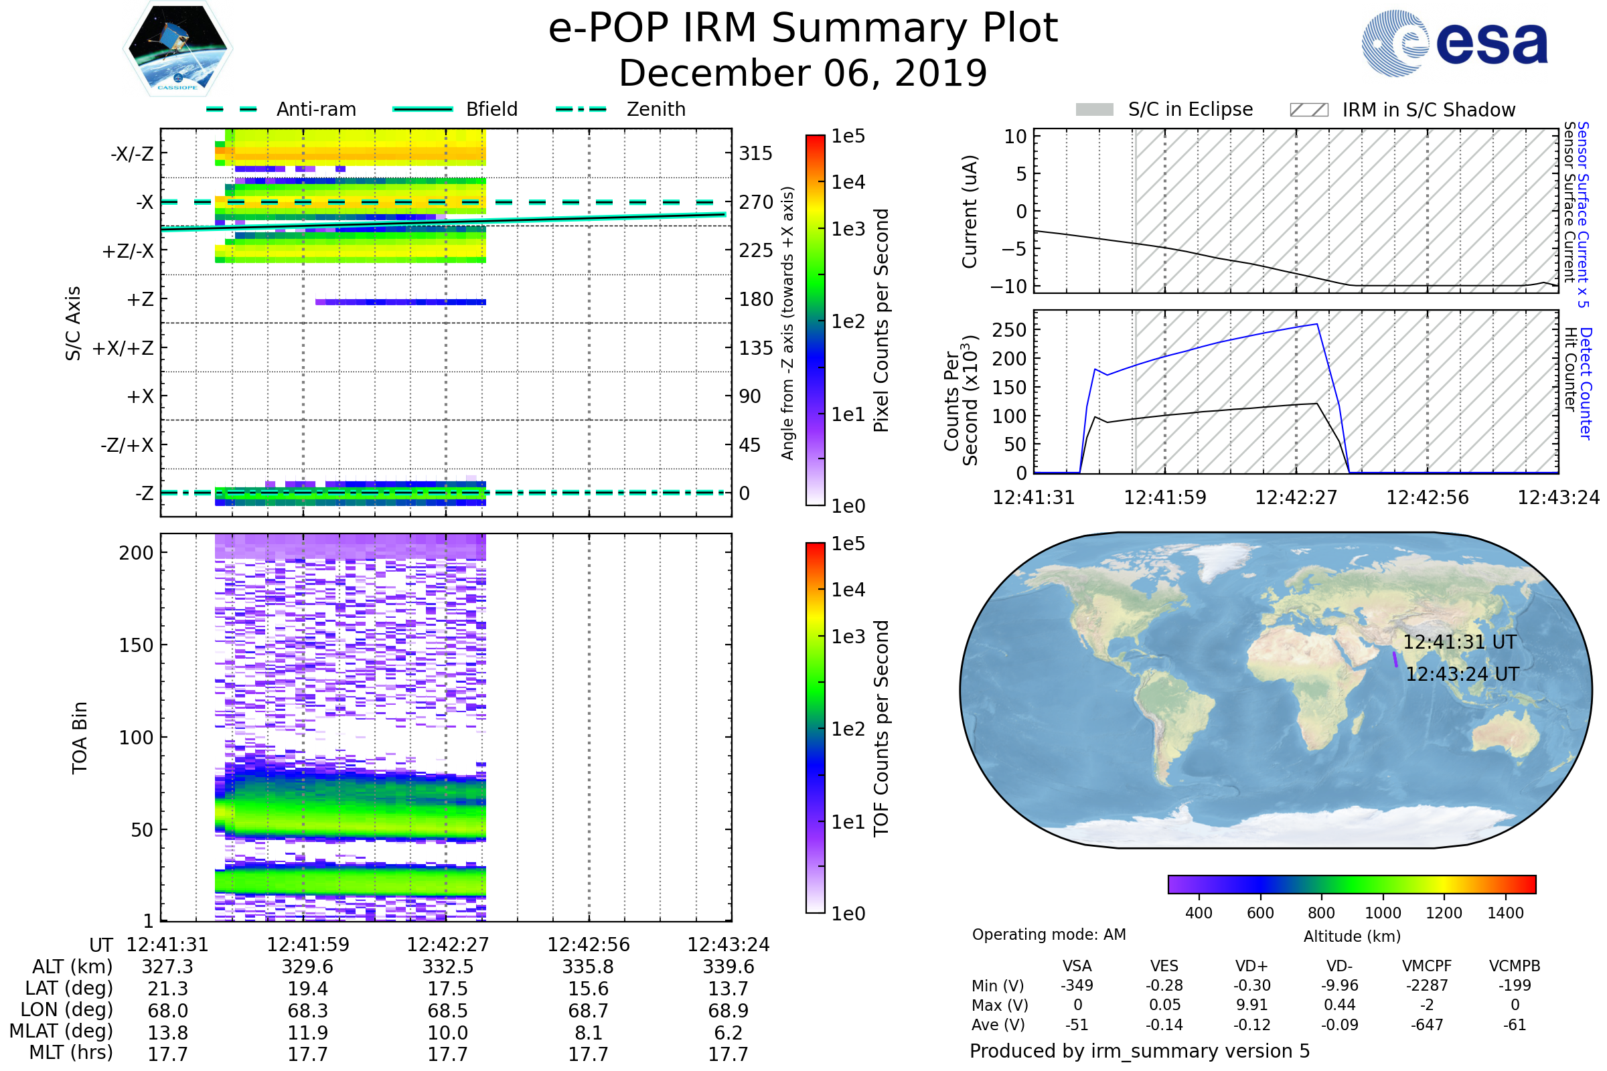Click the December 06, 2019 date text
1607x1071 pixels.
point(803,74)
